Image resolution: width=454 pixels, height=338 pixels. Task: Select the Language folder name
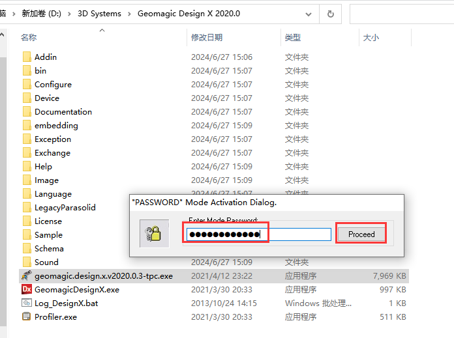click(x=53, y=193)
